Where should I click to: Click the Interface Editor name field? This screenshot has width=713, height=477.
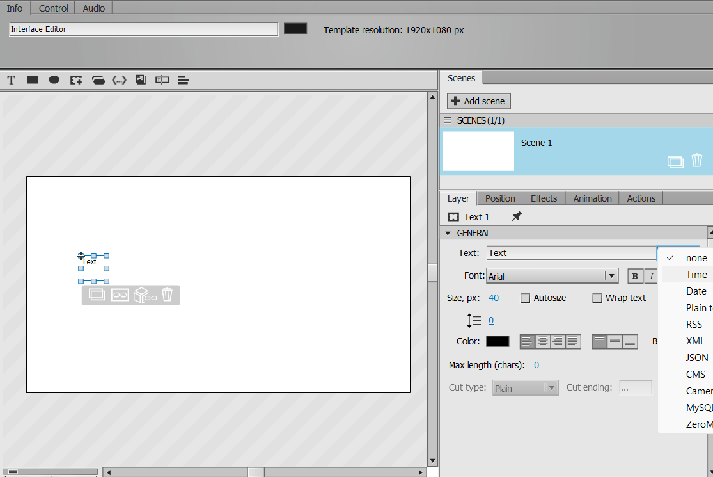[144, 29]
